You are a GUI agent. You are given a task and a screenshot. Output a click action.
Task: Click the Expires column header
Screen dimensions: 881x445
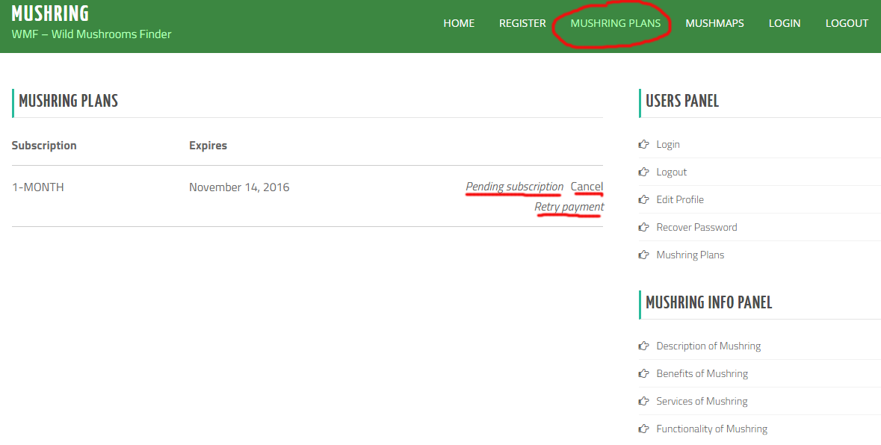click(x=208, y=146)
